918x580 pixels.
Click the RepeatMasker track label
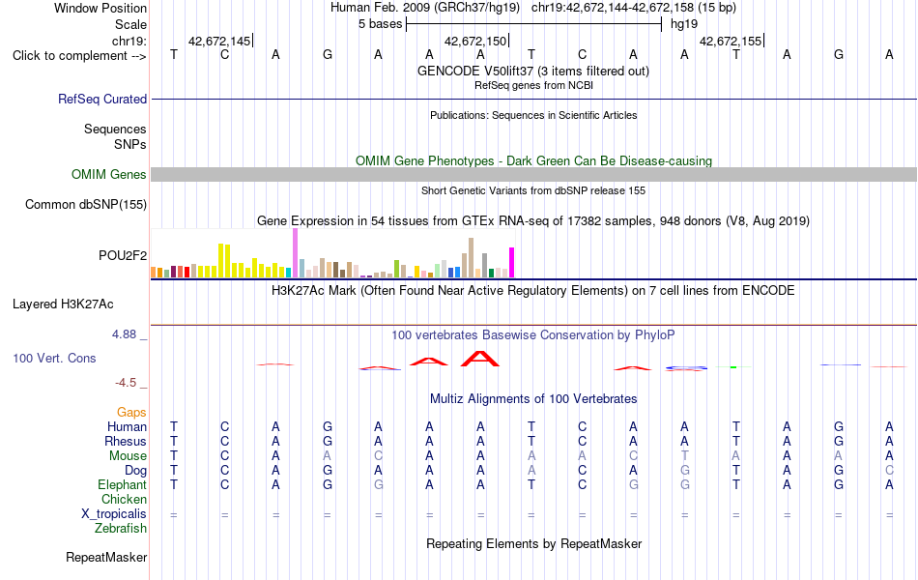pyautogui.click(x=106, y=557)
